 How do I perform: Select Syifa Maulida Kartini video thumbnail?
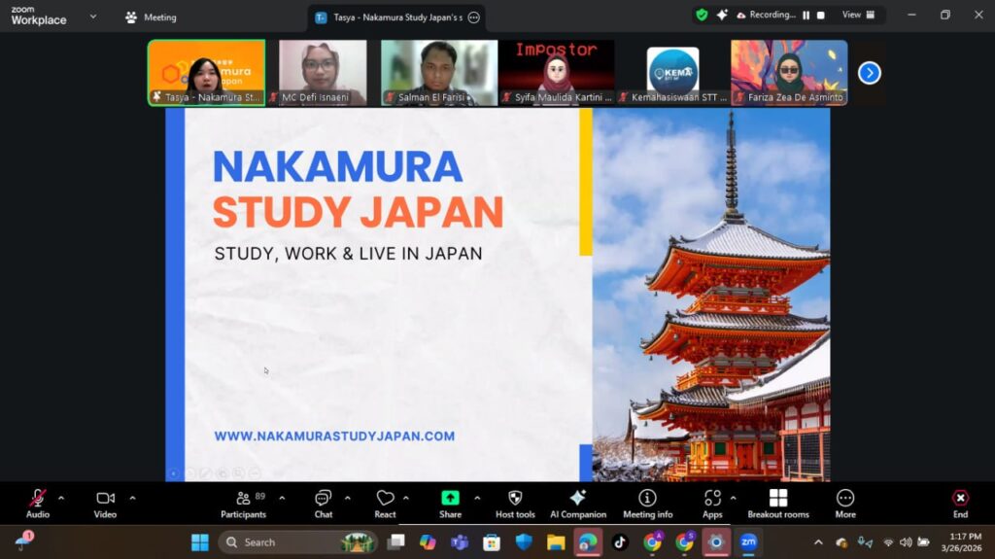(557, 72)
